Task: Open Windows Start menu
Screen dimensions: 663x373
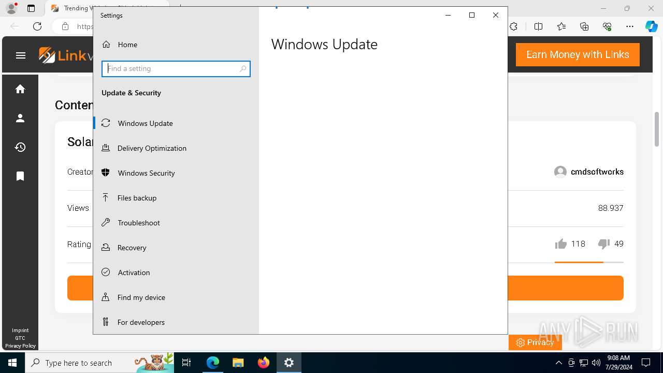Action: coord(12,363)
